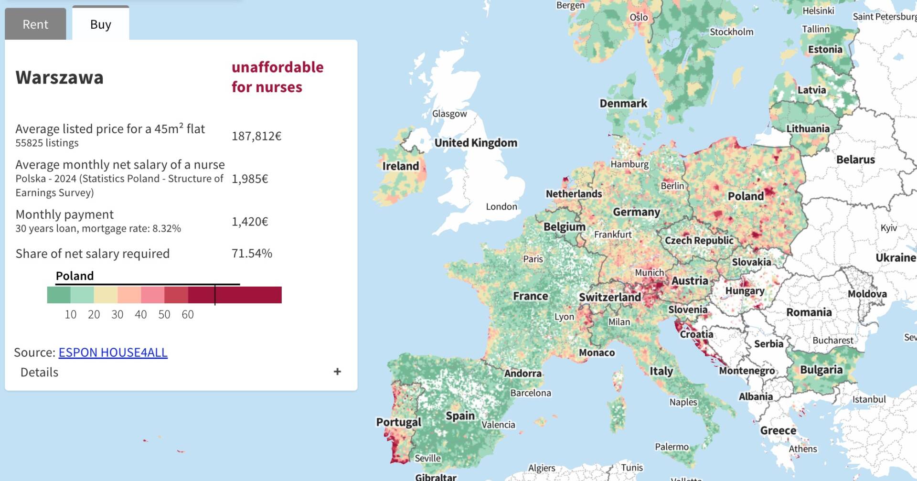
Task: Click the Paris city label
Action: (533, 259)
